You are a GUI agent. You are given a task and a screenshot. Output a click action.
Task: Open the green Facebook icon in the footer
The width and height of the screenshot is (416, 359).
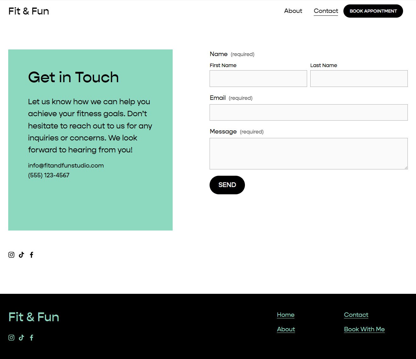[x=32, y=338]
